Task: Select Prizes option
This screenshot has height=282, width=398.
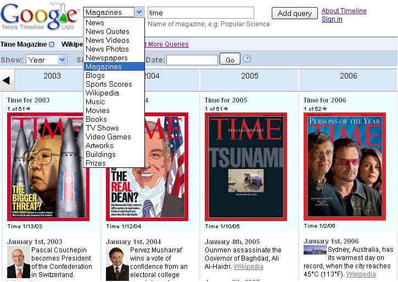Action: 114,163
